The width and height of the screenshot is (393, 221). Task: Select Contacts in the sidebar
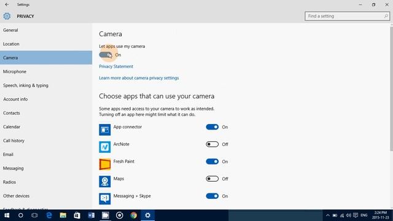(x=46, y=113)
